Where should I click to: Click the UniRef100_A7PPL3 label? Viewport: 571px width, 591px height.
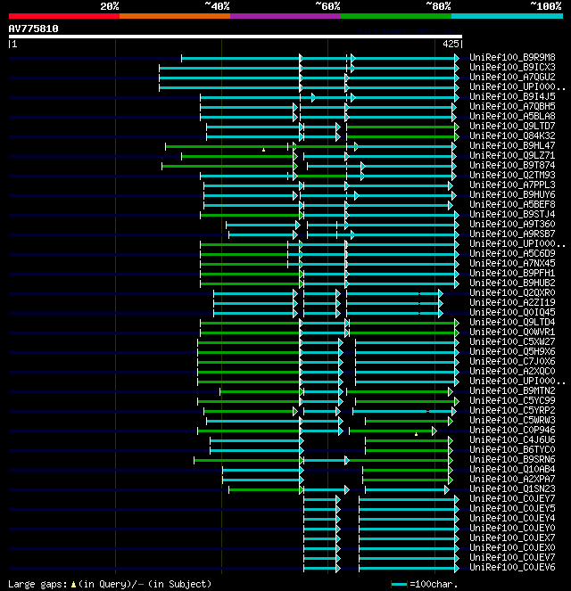tap(512, 185)
